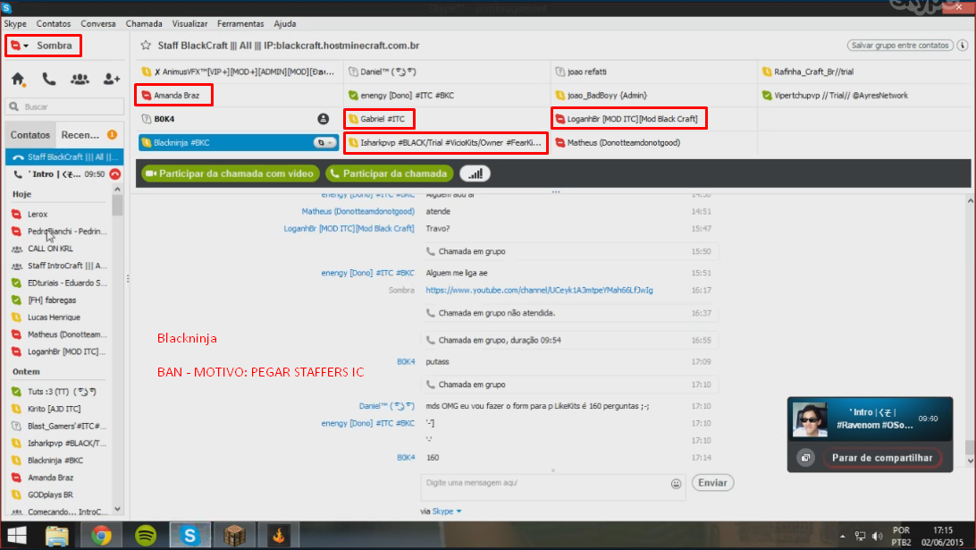Screen dimensions: 976x550
Task: Open emoticon picker in message box
Action: tap(676, 483)
